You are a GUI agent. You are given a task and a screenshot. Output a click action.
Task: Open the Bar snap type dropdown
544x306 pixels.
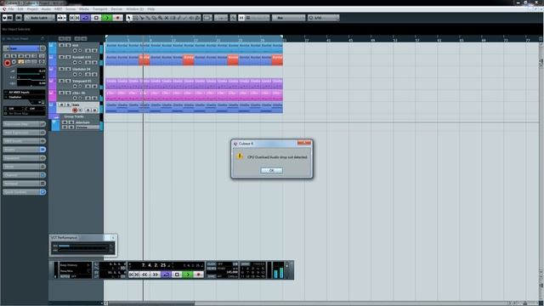click(288, 18)
